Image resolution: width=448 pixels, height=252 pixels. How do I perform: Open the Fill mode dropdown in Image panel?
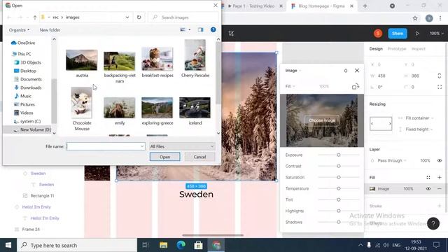(x=290, y=86)
